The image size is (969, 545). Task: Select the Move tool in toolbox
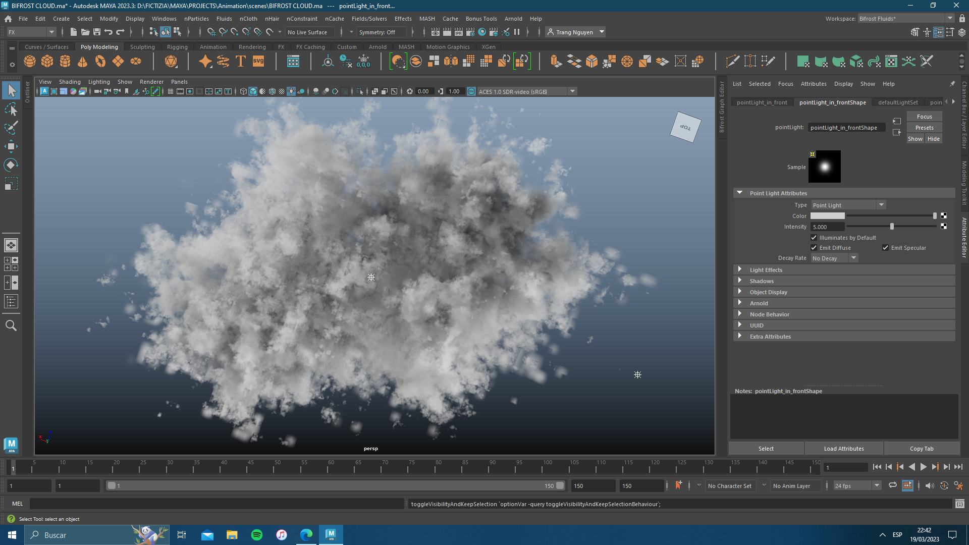point(11,147)
